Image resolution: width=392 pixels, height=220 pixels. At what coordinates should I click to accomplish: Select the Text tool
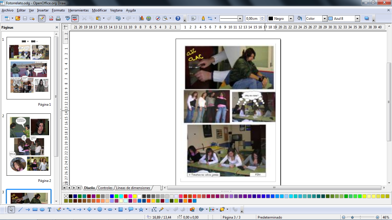(x=49, y=209)
